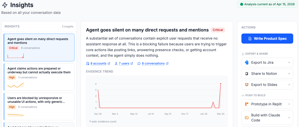The image size is (299, 127).
Task: Click the High badge on 6 conversations card
Action: (12, 107)
